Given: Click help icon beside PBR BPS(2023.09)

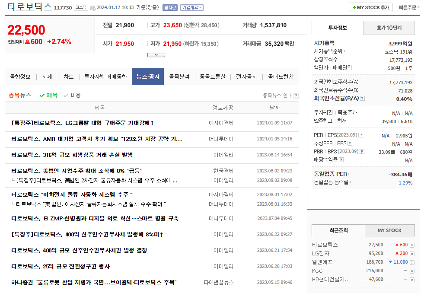Looking at the screenshot, I should pyautogui.click(x=362, y=152).
